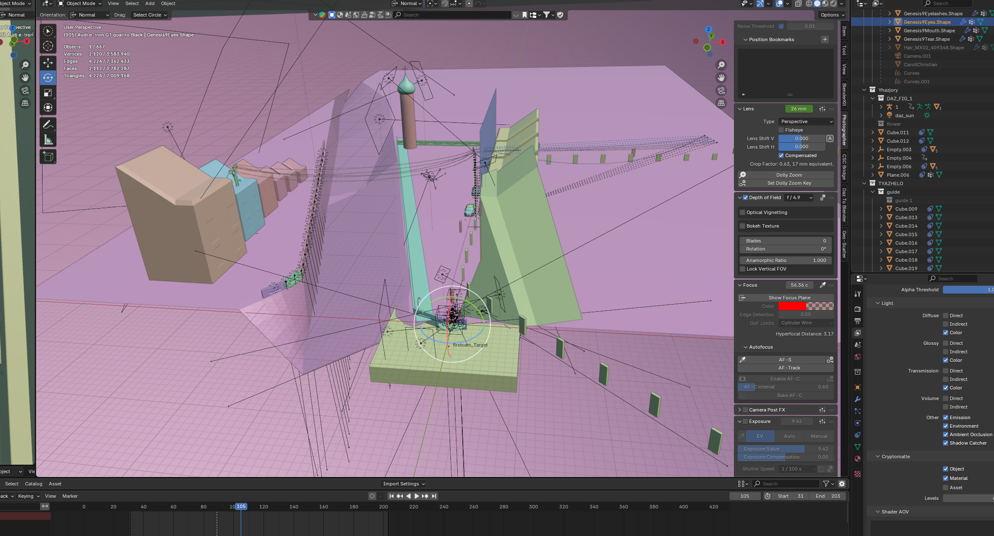994x536 pixels.
Task: Open the red focus plane color swatch
Action: [x=792, y=306]
